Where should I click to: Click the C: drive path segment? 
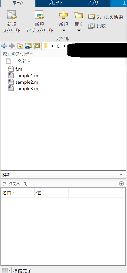tap(59, 46)
